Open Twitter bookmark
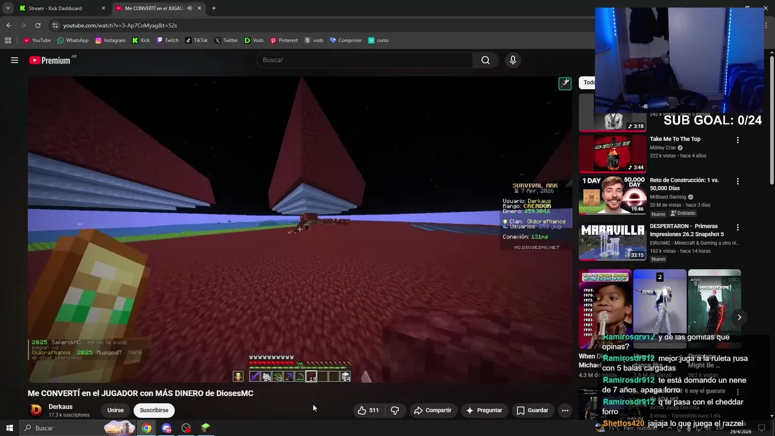Viewport: 775px width, 436px height. (226, 41)
